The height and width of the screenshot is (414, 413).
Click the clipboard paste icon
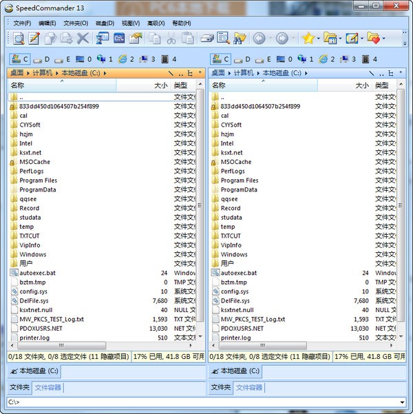(x=187, y=39)
